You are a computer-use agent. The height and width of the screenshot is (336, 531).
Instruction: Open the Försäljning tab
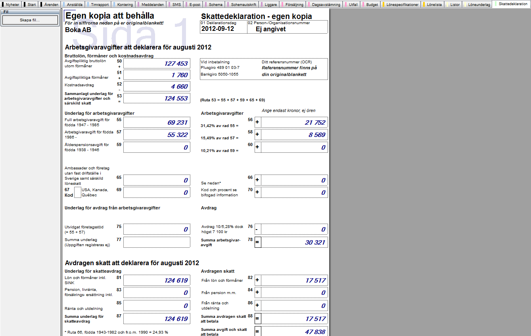click(x=293, y=5)
